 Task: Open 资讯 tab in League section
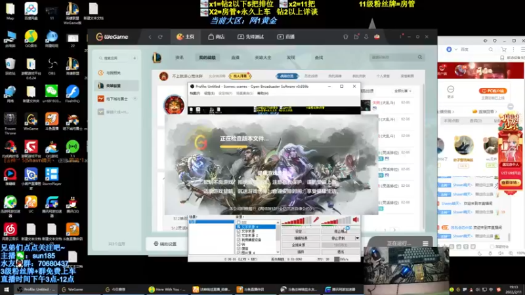coord(179,58)
